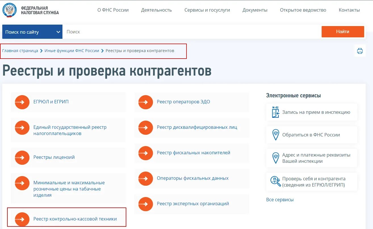Open Реестры лицензий link
This screenshot has height=229, width=373.
[x=54, y=157]
